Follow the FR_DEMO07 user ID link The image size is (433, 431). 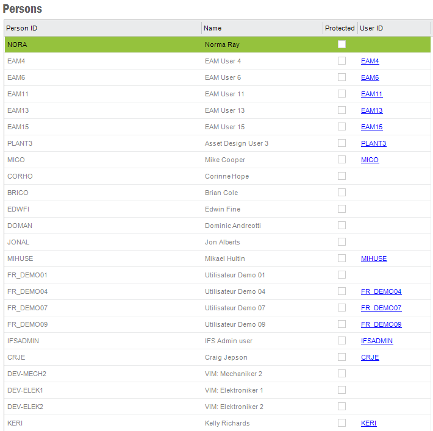[381, 308]
